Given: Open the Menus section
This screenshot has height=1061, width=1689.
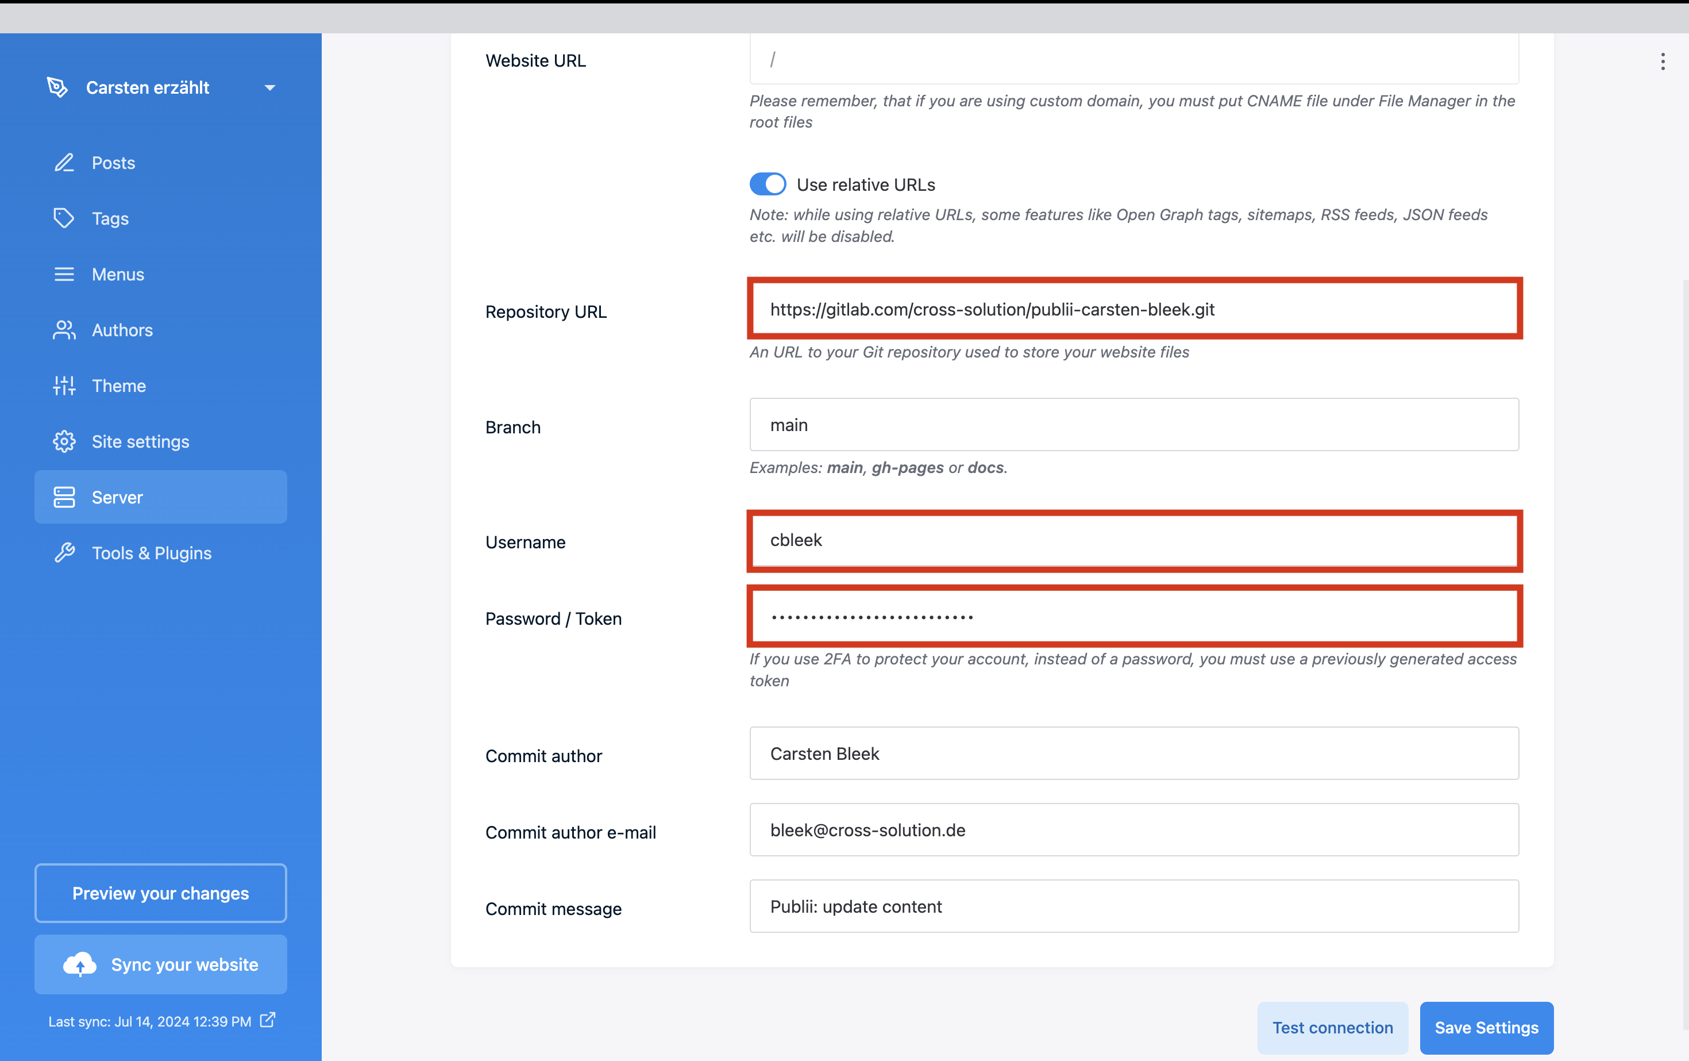Looking at the screenshot, I should (161, 274).
